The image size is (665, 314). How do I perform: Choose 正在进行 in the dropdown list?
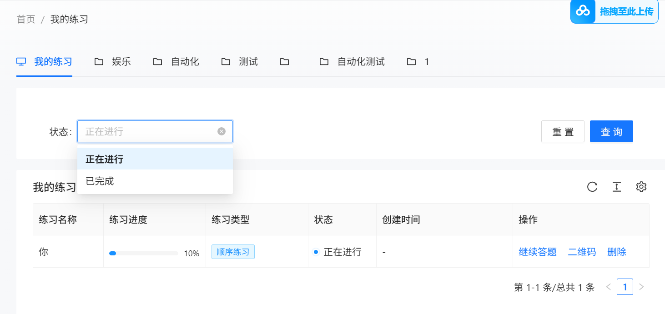click(x=155, y=159)
